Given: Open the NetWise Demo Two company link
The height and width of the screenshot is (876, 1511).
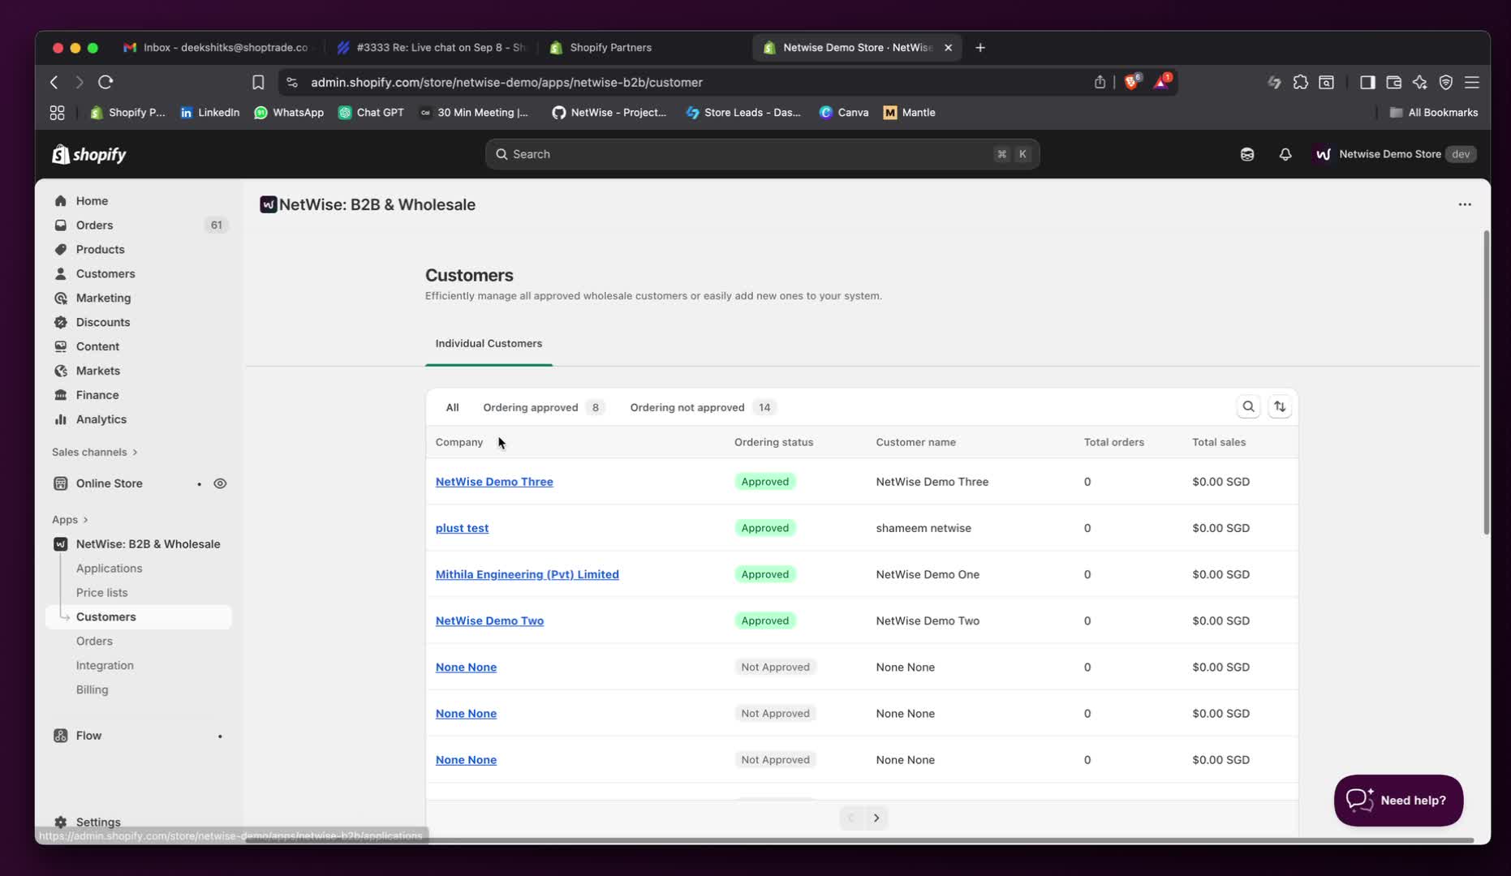Looking at the screenshot, I should pyautogui.click(x=489, y=620).
